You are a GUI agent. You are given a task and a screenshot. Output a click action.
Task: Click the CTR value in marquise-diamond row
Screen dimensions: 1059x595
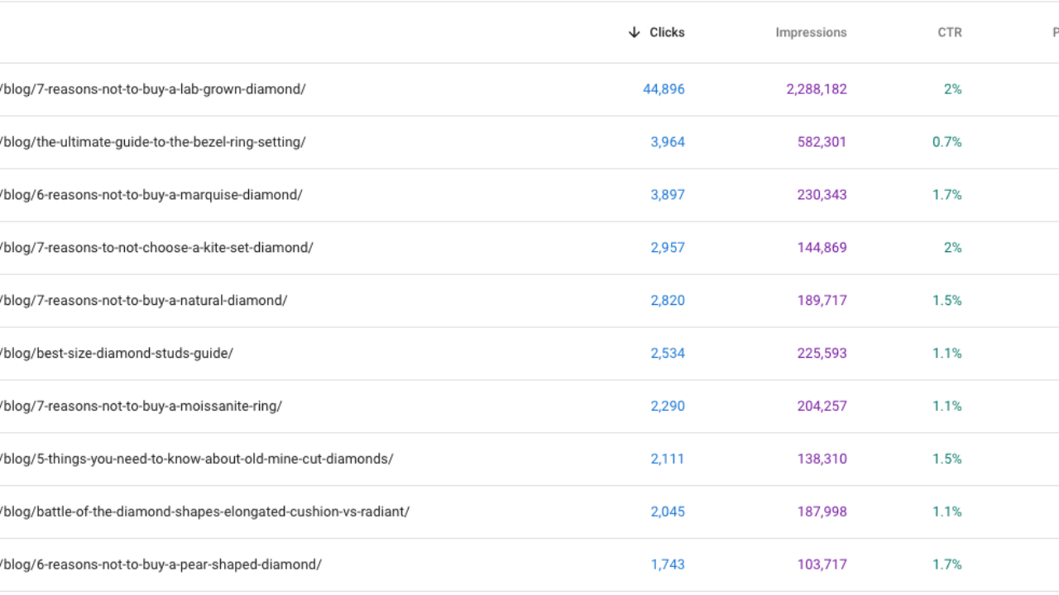(947, 195)
